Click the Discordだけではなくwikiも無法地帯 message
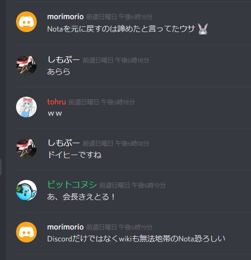The height and width of the screenshot is (260, 251). 136,239
